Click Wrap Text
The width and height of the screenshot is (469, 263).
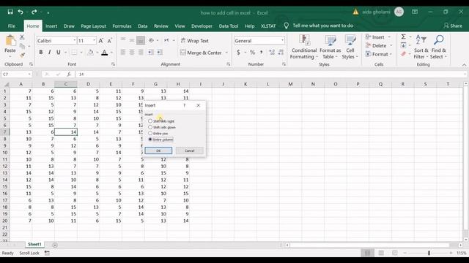195,41
